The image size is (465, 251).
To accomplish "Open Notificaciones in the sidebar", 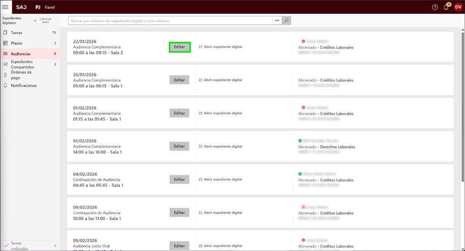I will [x=24, y=86].
